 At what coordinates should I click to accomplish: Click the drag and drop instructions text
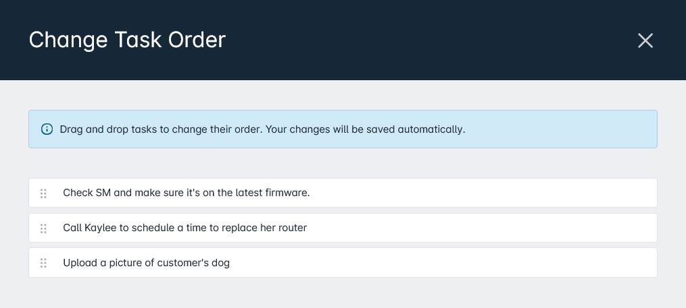[262, 129]
